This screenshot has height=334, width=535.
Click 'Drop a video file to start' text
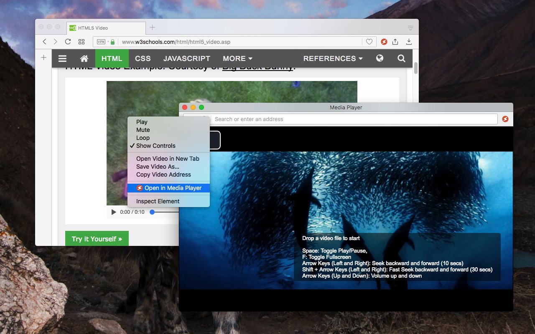(331, 238)
